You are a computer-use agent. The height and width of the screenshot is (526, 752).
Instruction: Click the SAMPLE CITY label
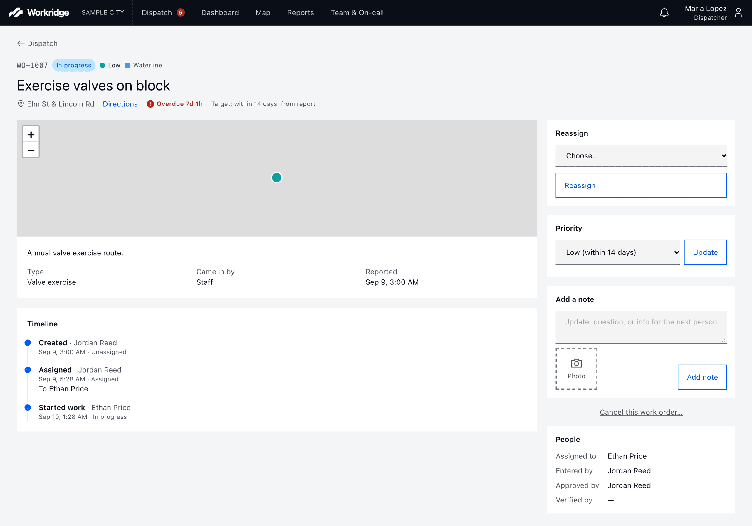point(103,12)
